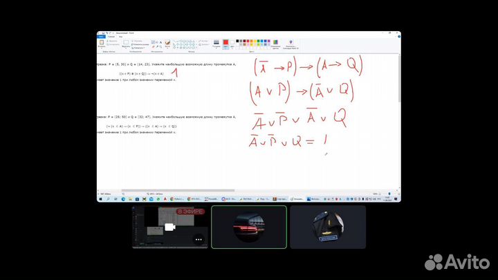Activate the Magnifier tool
This screenshot has width=498, height=280.
click(160, 46)
